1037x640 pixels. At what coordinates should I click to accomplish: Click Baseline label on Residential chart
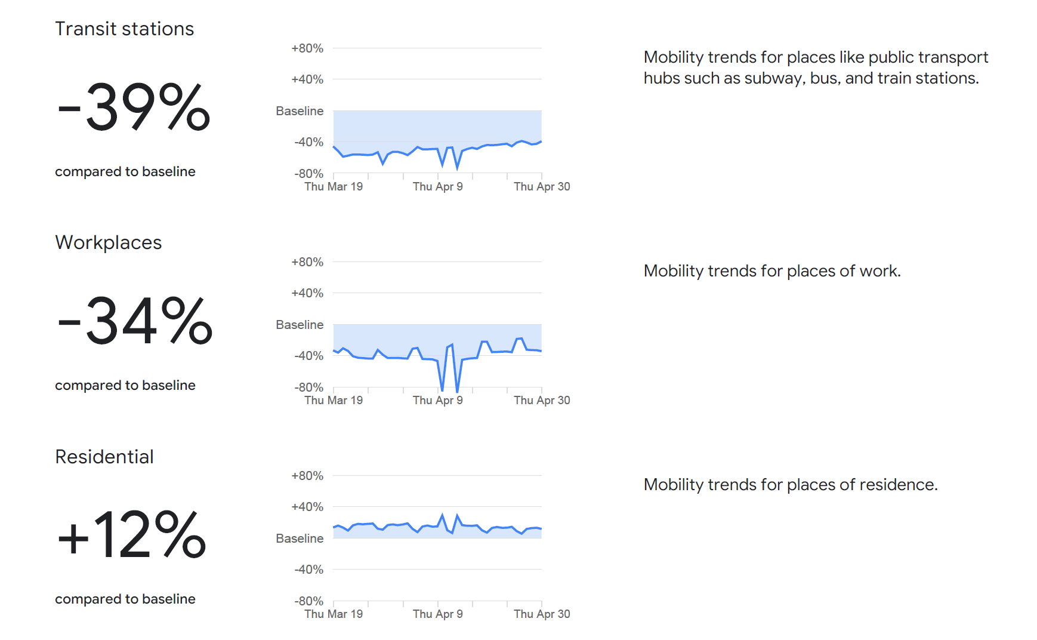[x=300, y=539]
